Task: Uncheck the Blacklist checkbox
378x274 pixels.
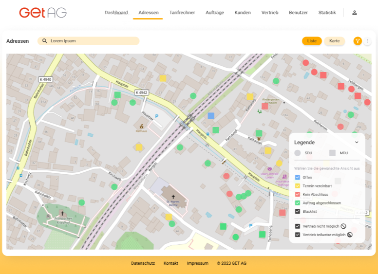Action: click(x=298, y=211)
